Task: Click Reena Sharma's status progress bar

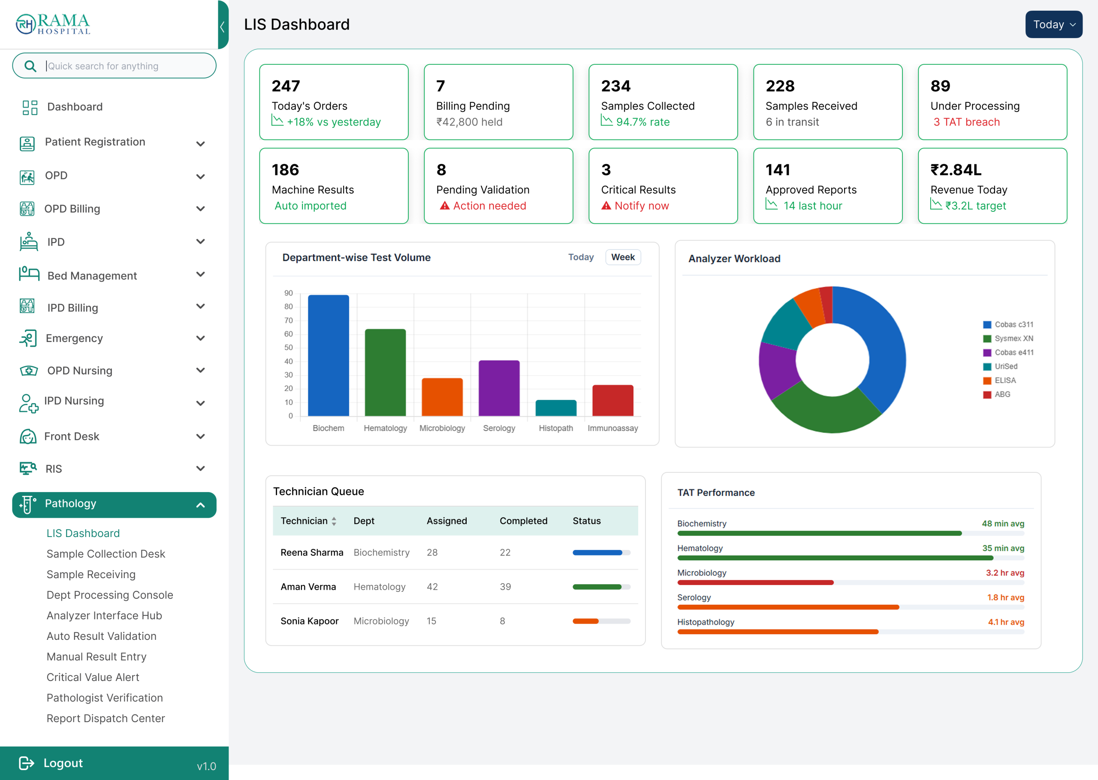Action: point(601,553)
